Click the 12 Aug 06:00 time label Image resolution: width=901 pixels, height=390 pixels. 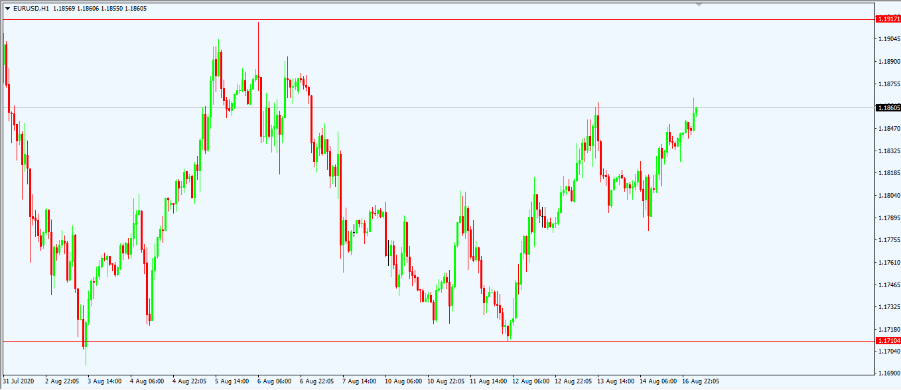coord(531,381)
